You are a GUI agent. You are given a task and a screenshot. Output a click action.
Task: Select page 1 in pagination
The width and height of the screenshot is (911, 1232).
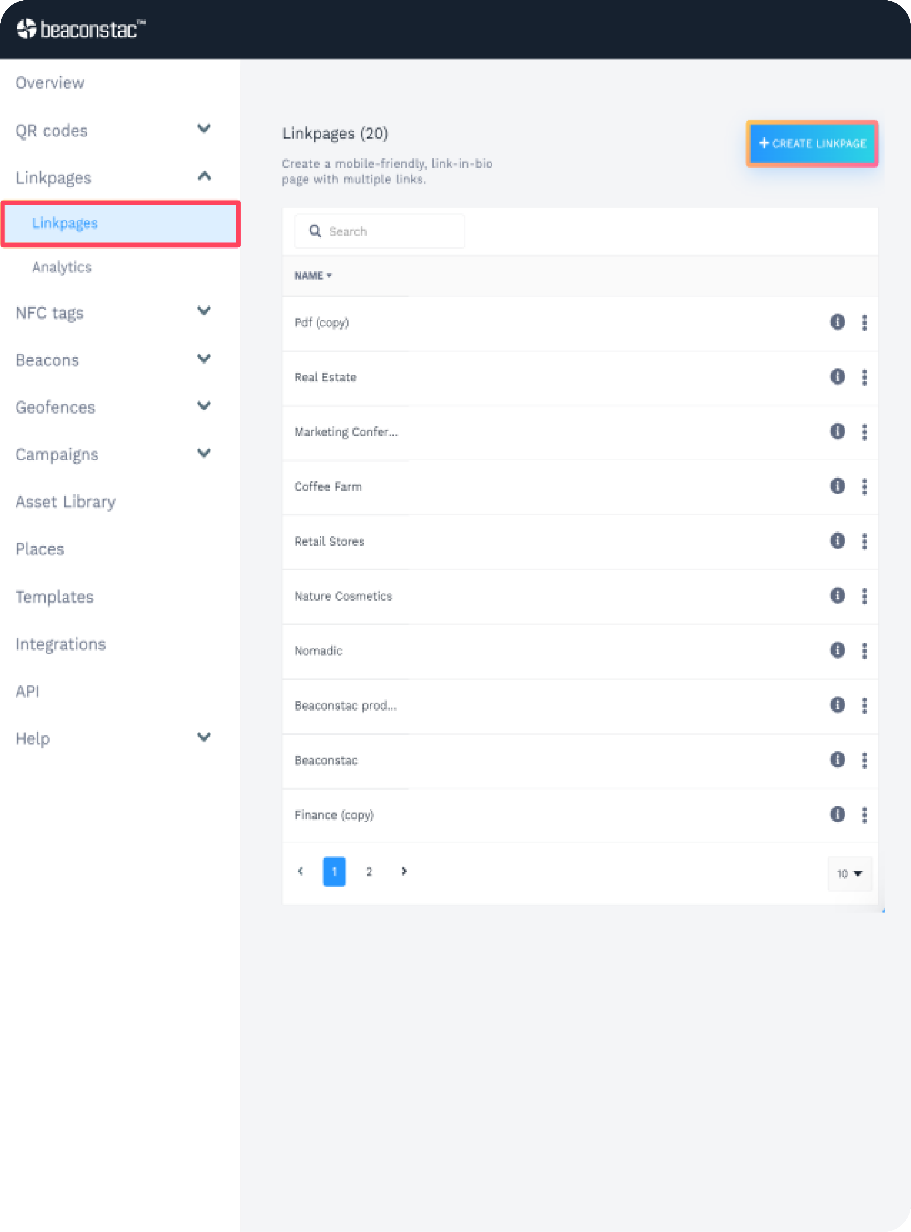point(334,871)
